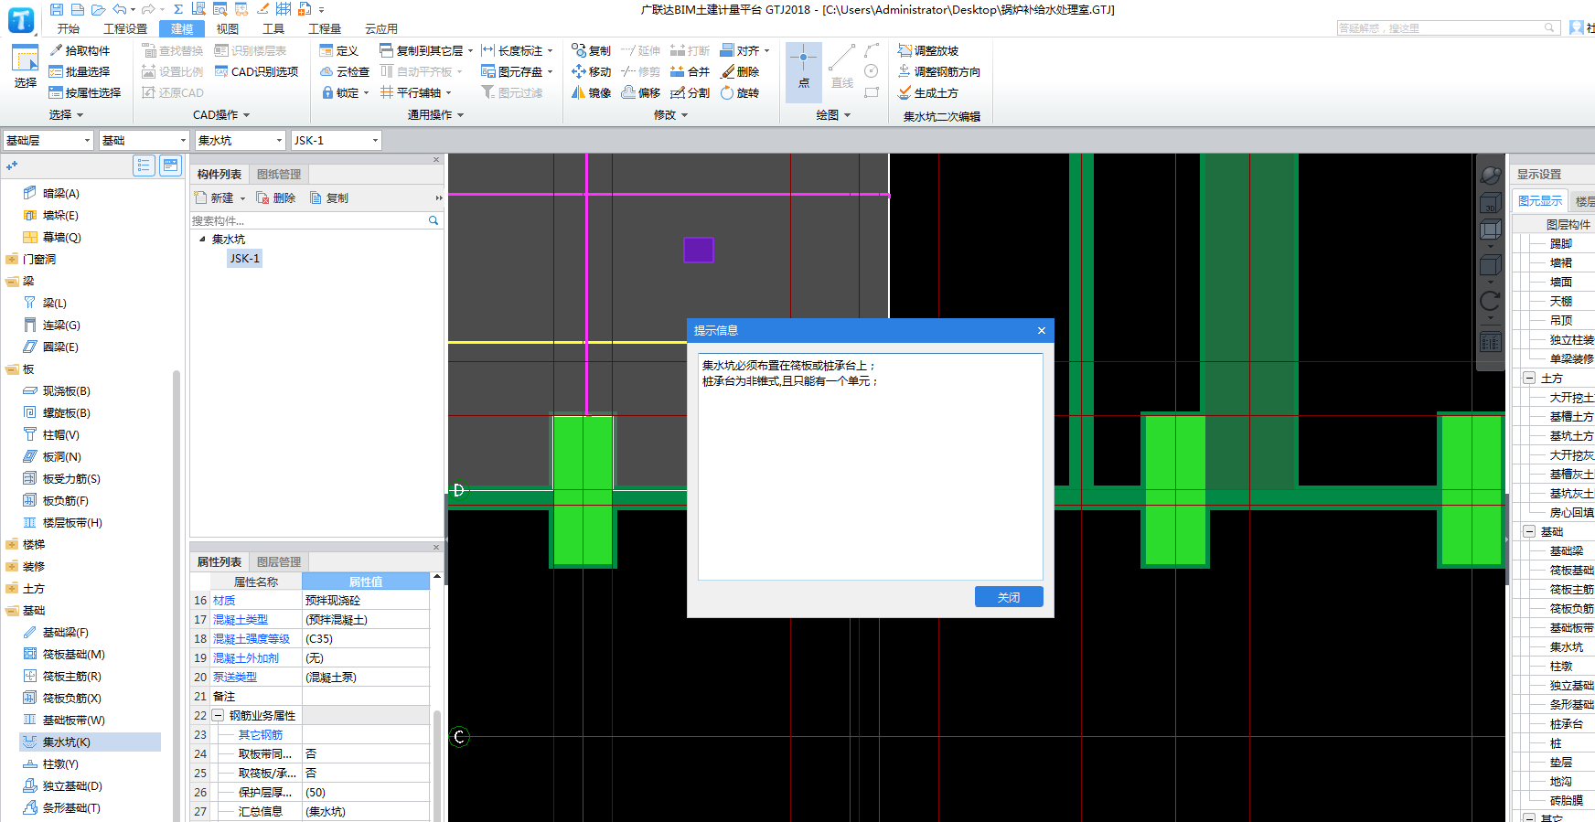Select JSK-1 in component list
The image size is (1595, 822).
coord(244,259)
